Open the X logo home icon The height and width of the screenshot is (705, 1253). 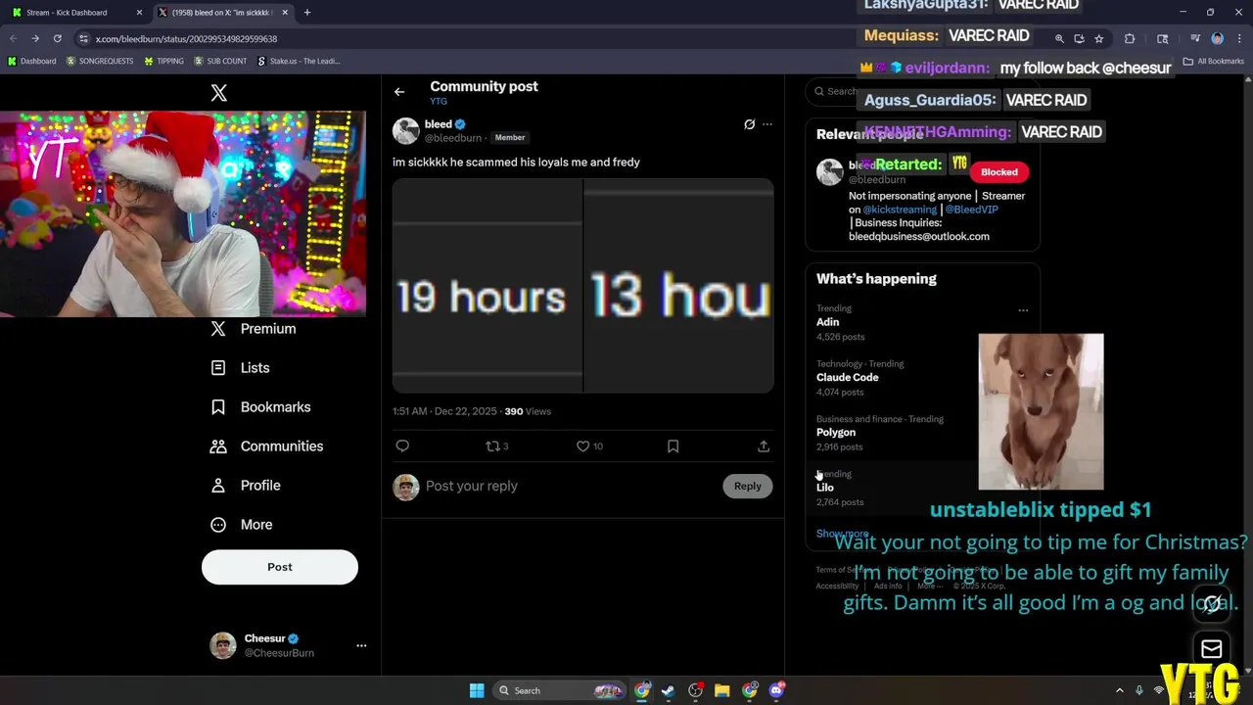pos(219,93)
